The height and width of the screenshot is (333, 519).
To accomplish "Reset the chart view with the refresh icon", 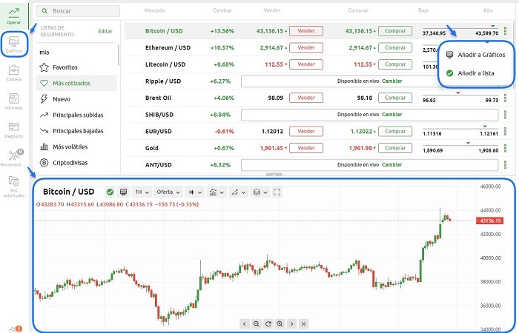I will click(x=268, y=324).
